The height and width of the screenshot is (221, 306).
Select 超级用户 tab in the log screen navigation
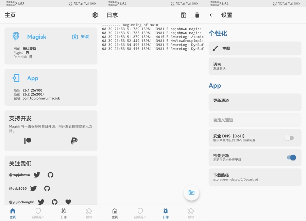point(140,213)
